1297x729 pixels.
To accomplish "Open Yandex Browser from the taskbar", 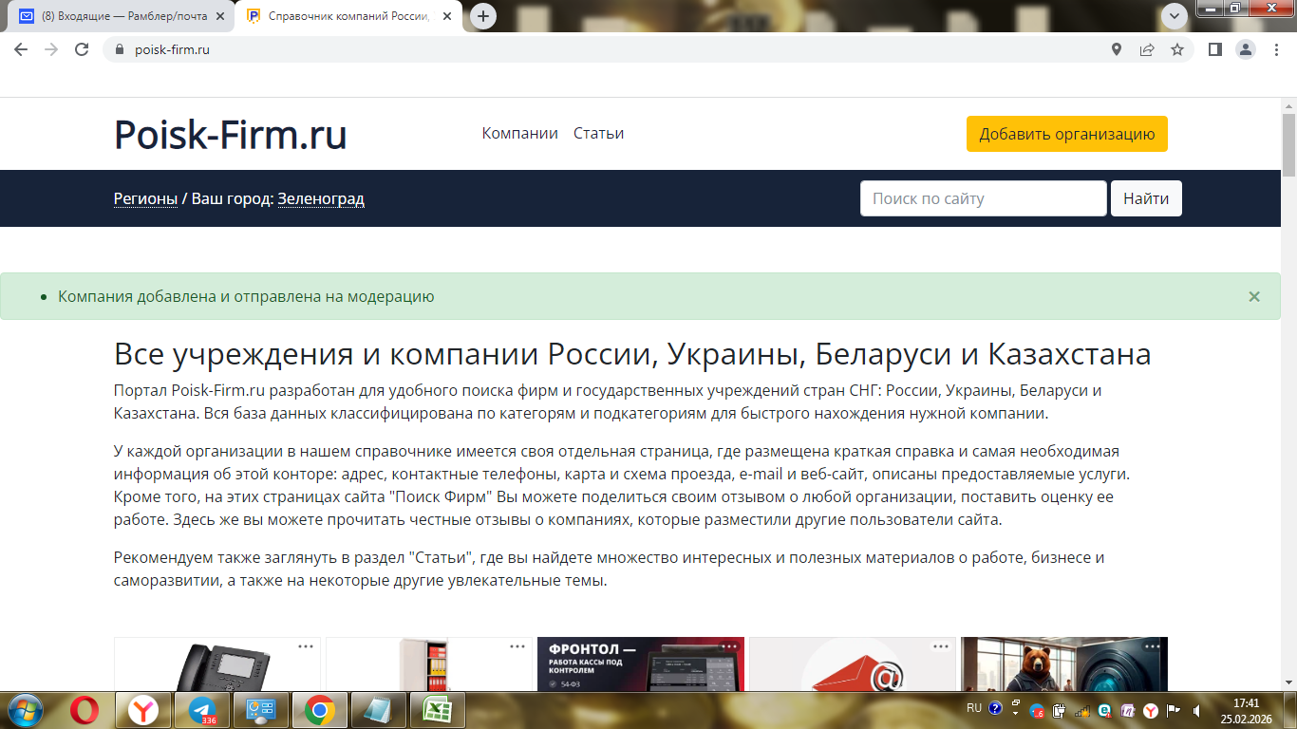I will coord(143,709).
